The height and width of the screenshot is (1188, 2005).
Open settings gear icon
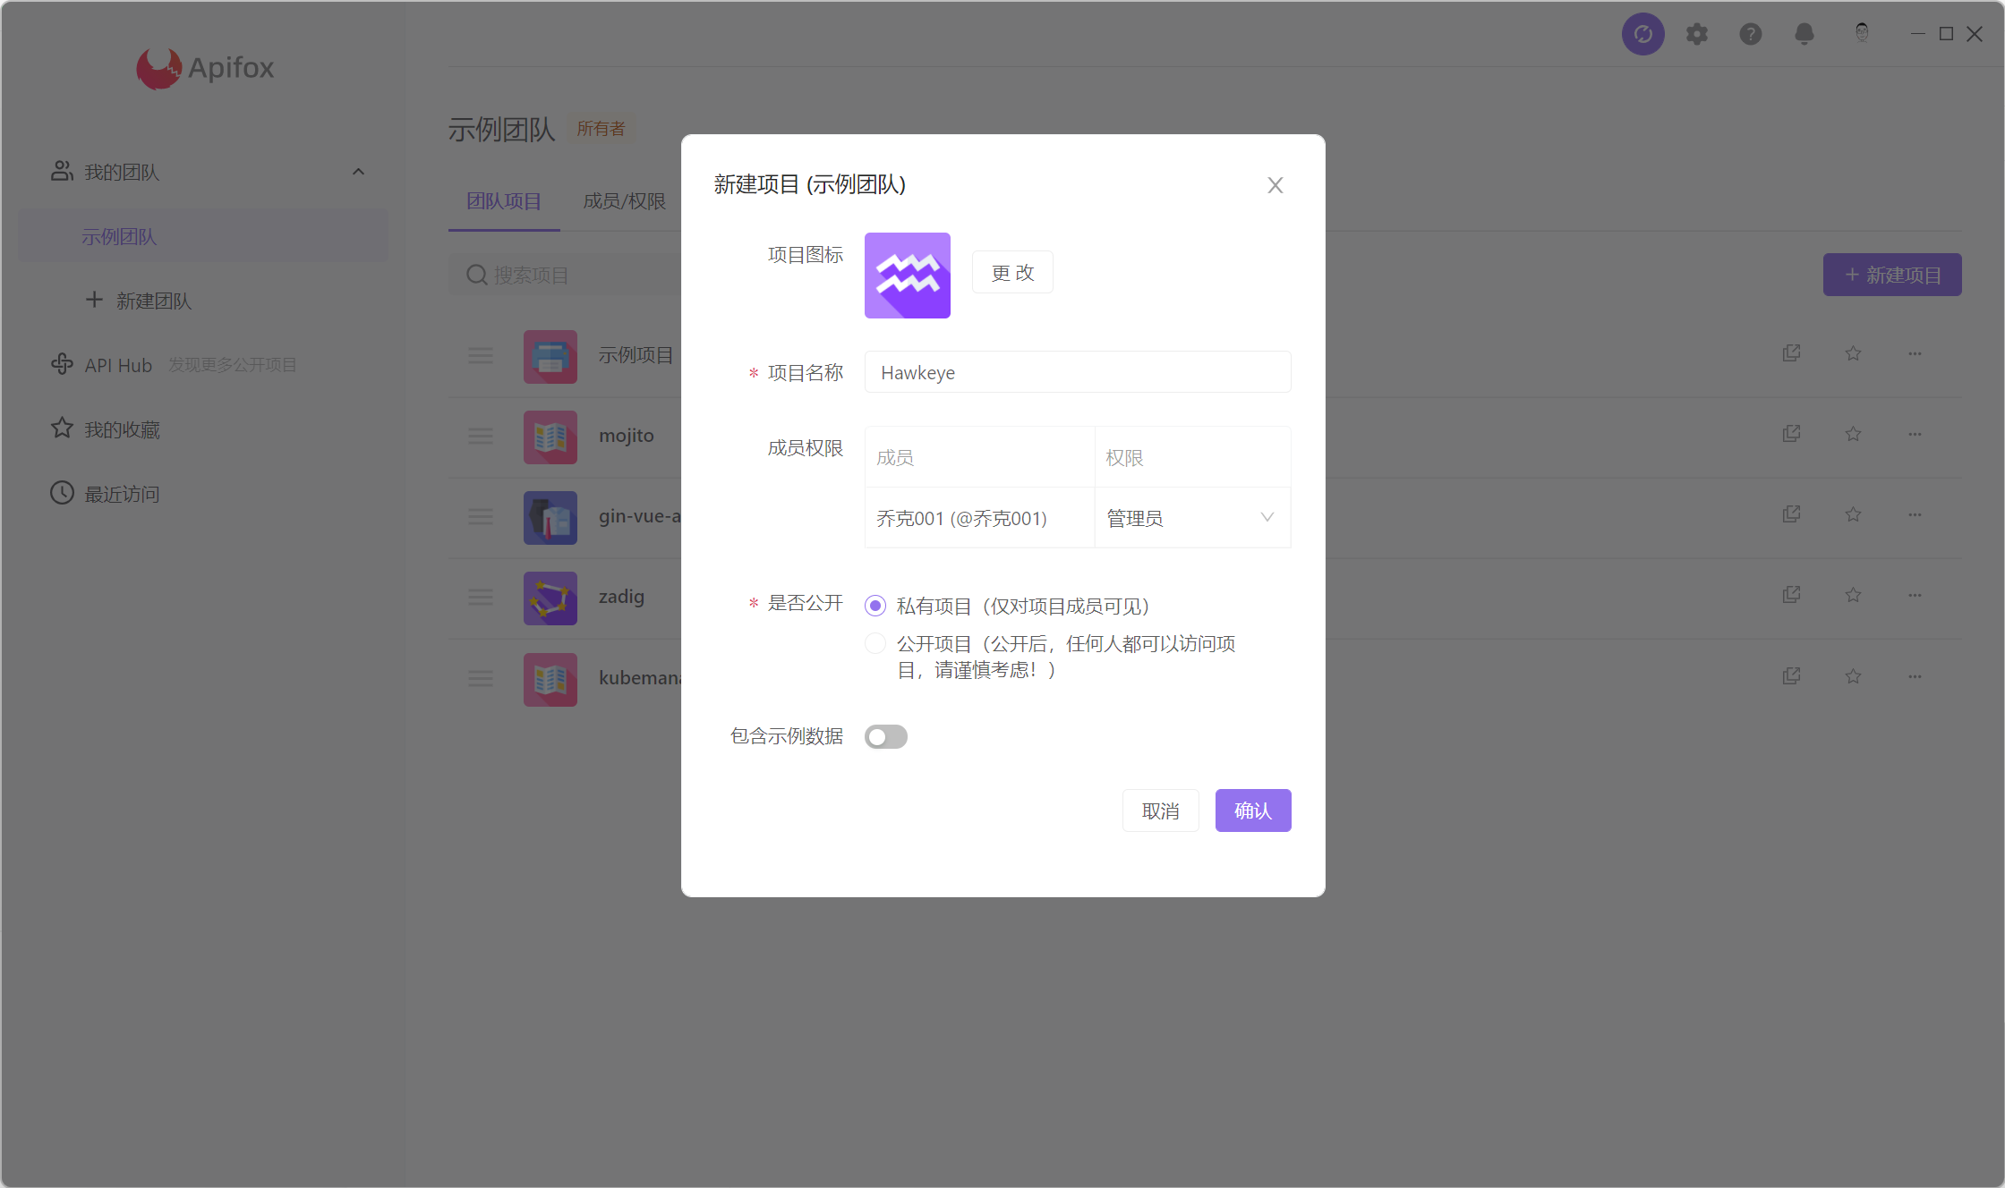(x=1697, y=34)
